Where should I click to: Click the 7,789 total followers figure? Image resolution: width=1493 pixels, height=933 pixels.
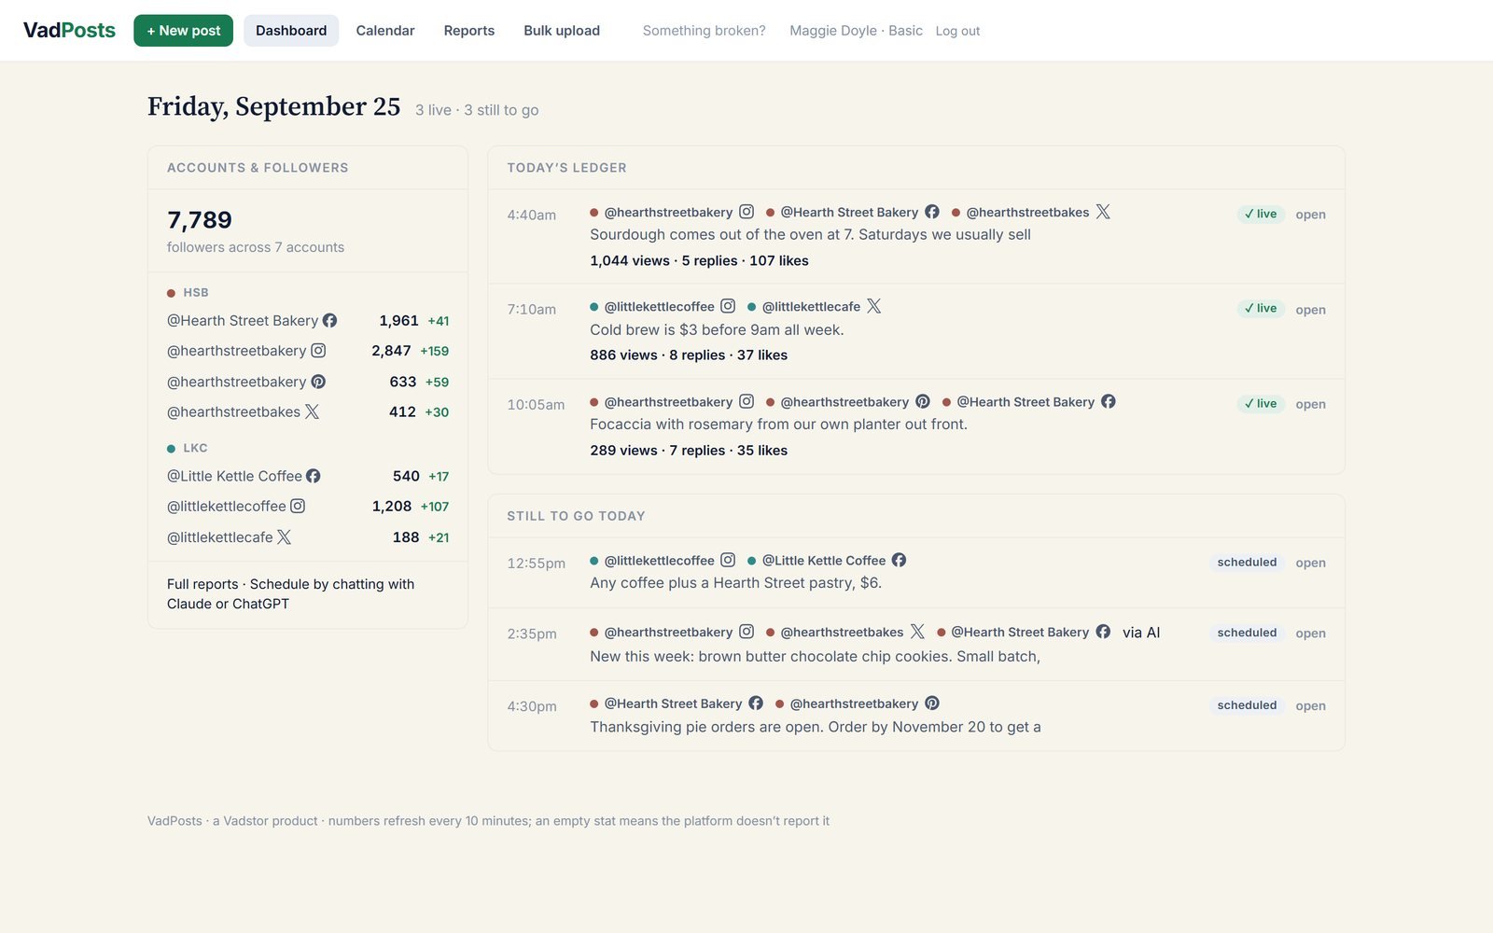pos(200,220)
